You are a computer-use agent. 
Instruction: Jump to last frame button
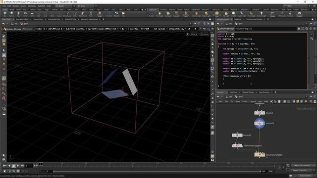pyautogui.click(x=22, y=166)
